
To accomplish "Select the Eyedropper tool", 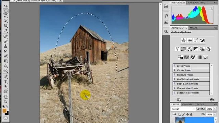I will pyautogui.click(x=5, y=30).
